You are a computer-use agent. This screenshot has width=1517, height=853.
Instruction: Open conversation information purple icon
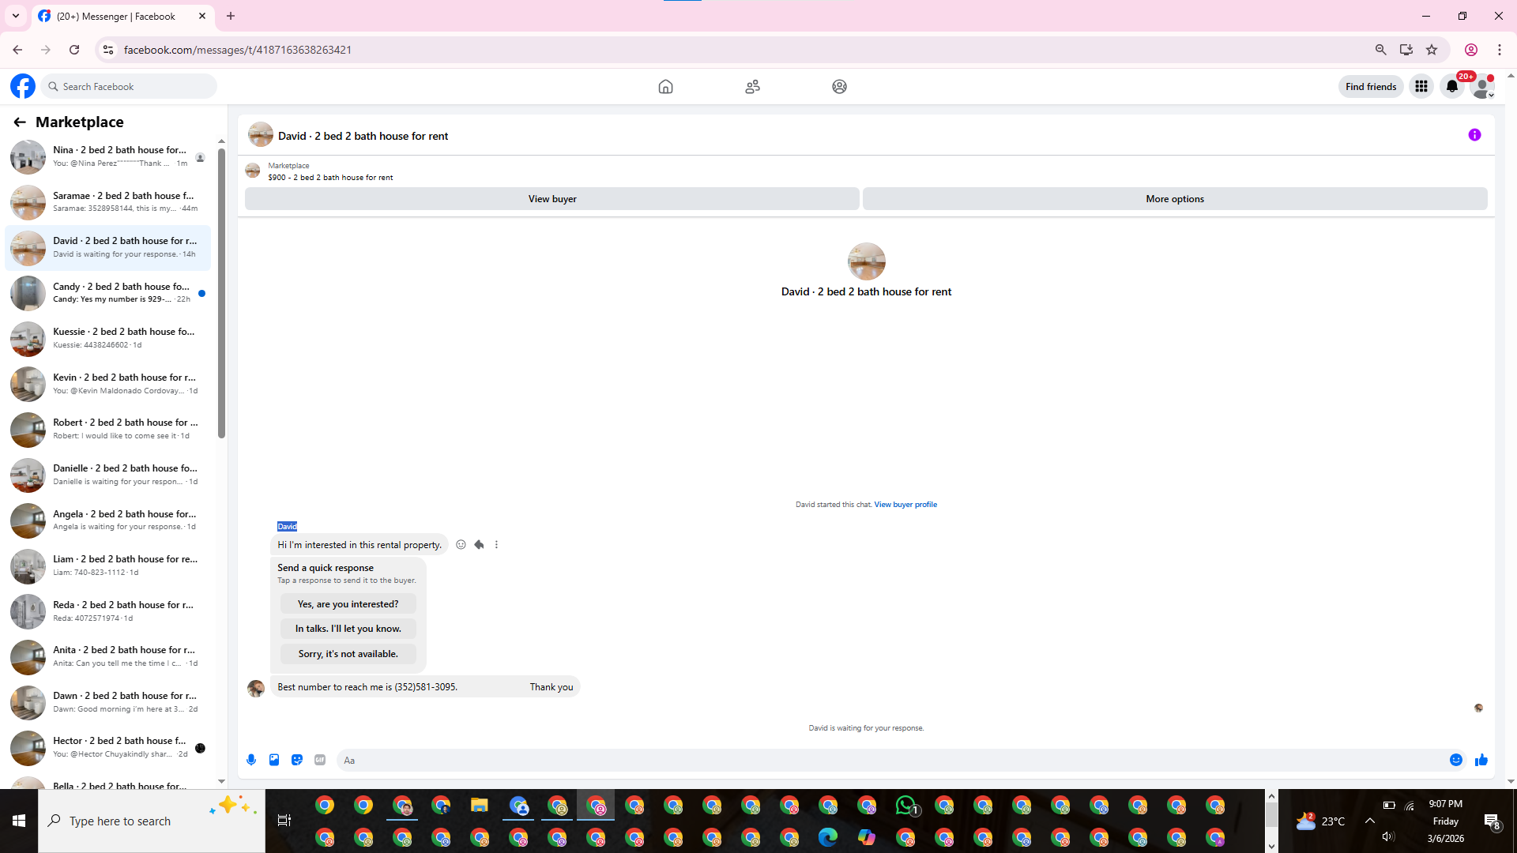[1474, 135]
